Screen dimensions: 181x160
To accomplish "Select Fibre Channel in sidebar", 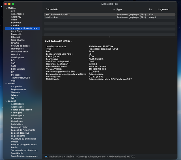I will pos(18,40).
